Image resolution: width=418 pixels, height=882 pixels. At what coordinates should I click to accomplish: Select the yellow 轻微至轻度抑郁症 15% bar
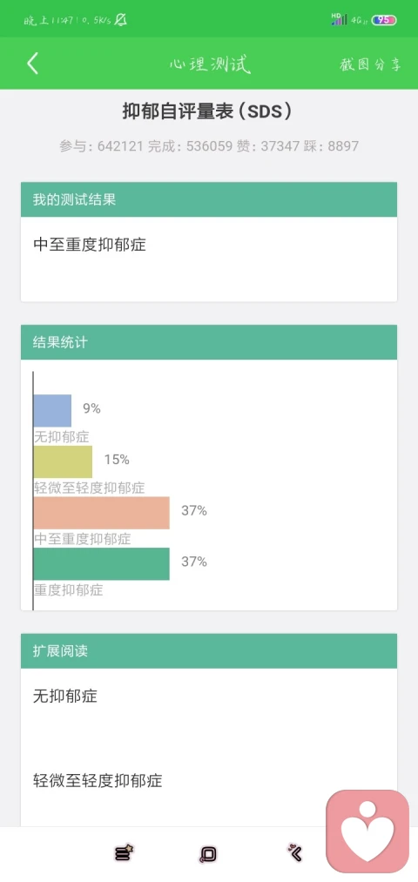coord(63,461)
